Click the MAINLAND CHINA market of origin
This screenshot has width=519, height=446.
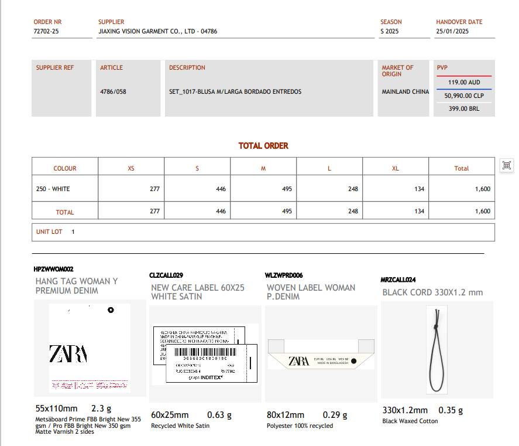click(x=405, y=92)
